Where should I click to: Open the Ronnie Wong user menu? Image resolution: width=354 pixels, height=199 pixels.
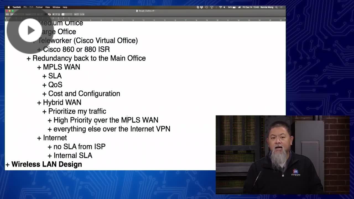click(267, 7)
